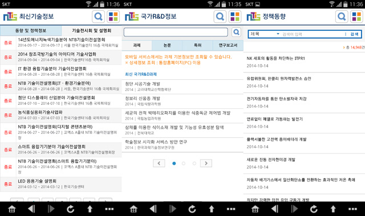Open the 농식품실용화기술사업화 entry
This screenshot has height=216, width=365.
pyautogui.click(x=61, y=115)
